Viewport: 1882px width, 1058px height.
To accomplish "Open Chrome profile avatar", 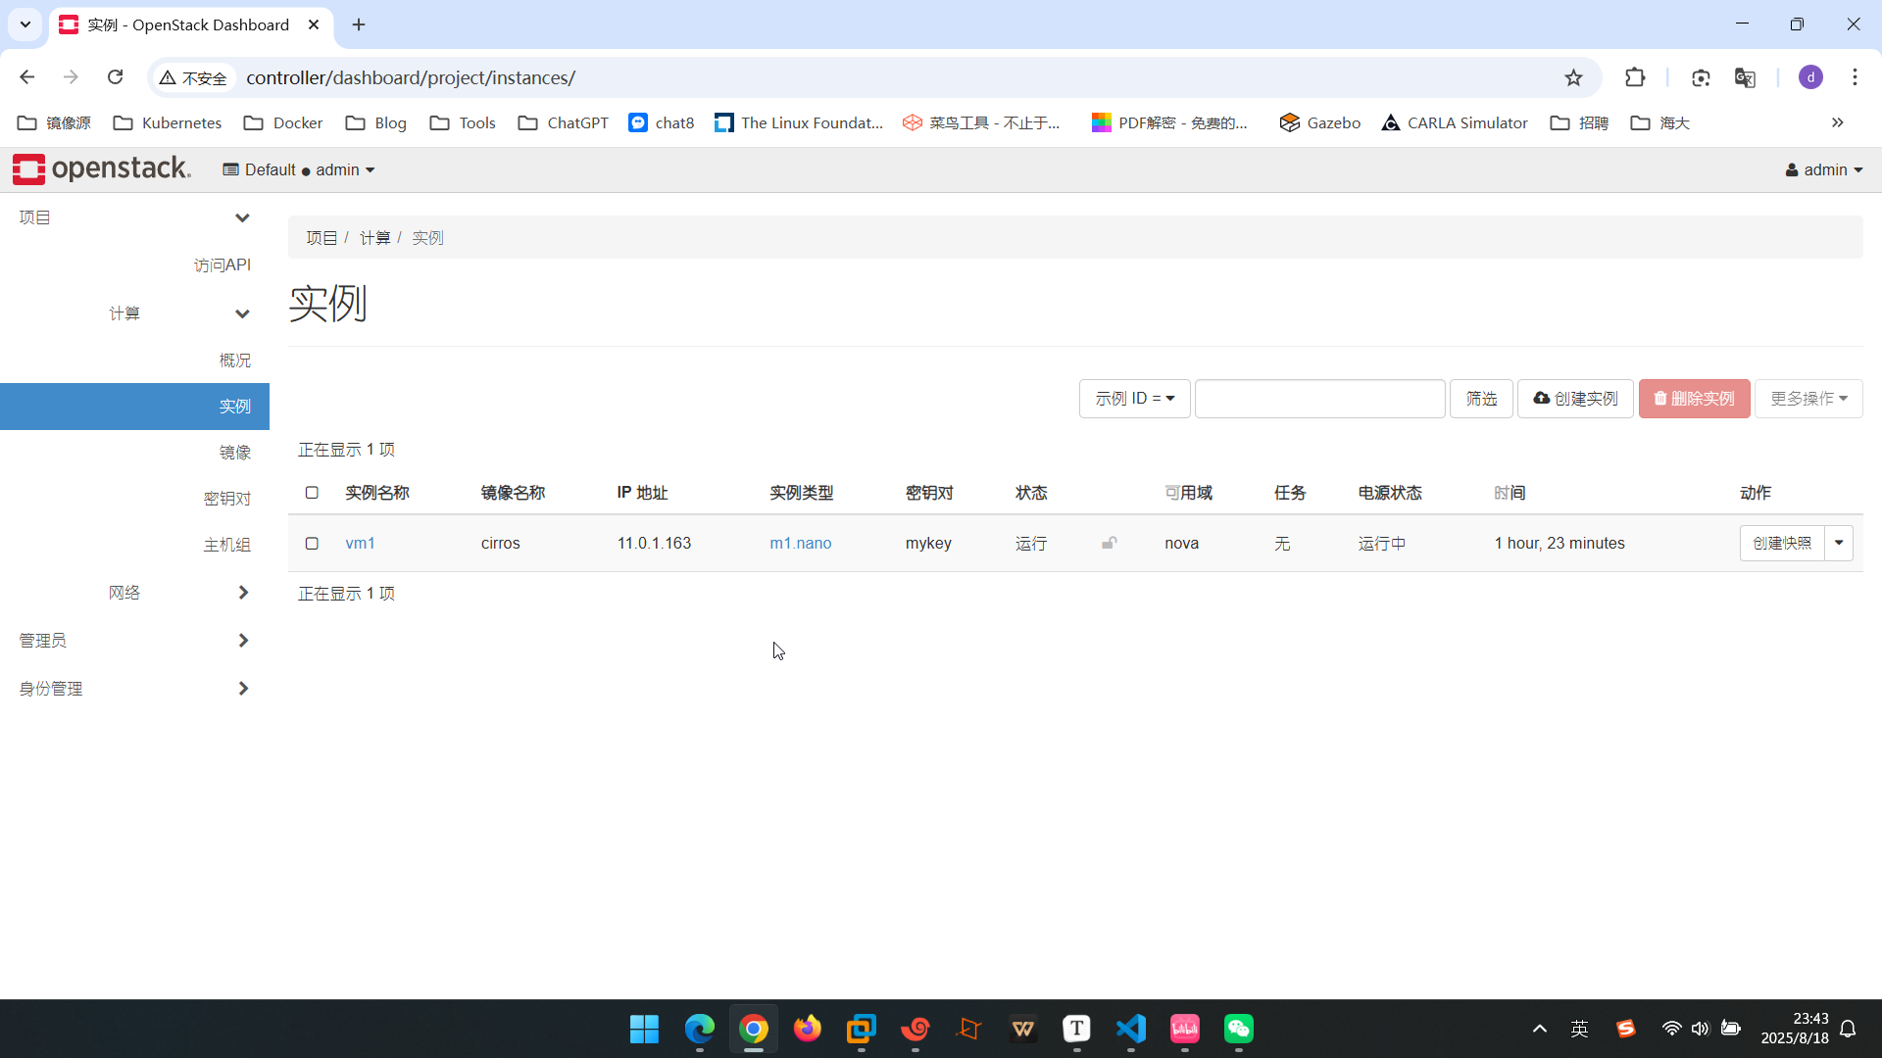I will (x=1810, y=77).
